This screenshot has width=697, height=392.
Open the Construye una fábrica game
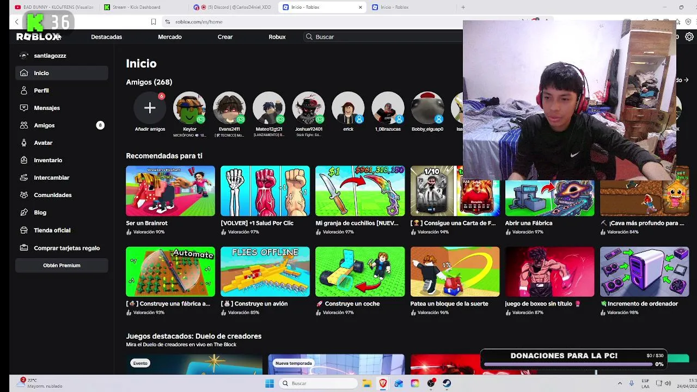170,272
